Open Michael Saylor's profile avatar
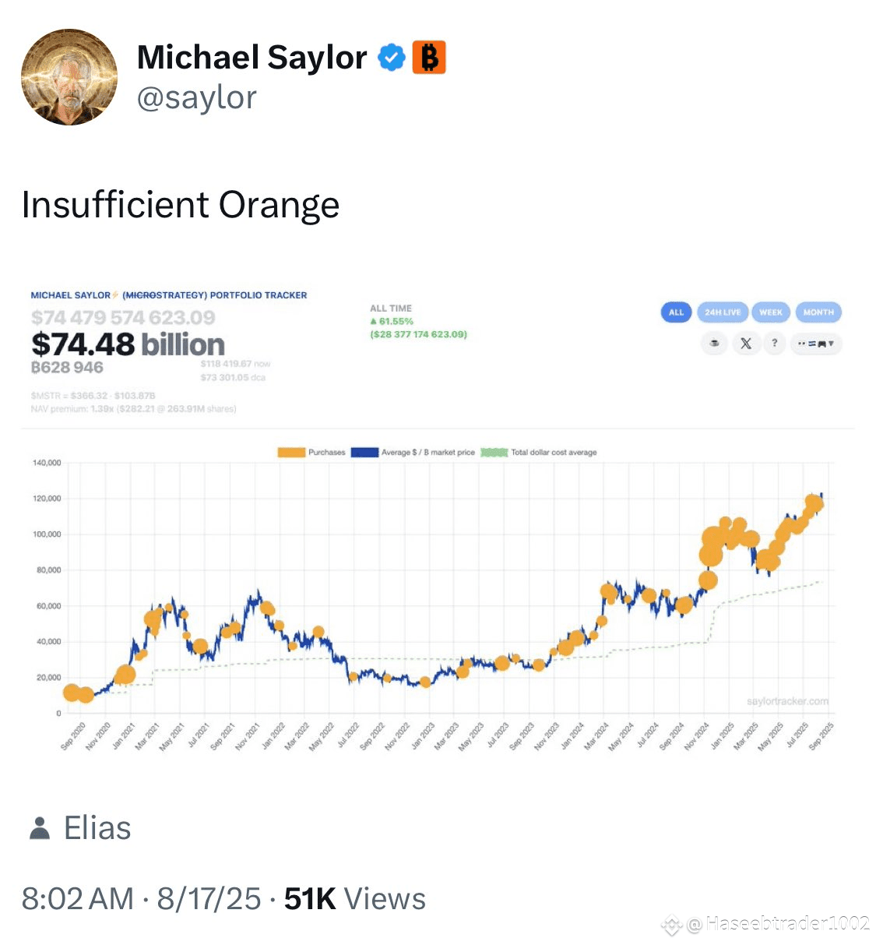Viewport: 876px width, 945px height. (x=69, y=77)
